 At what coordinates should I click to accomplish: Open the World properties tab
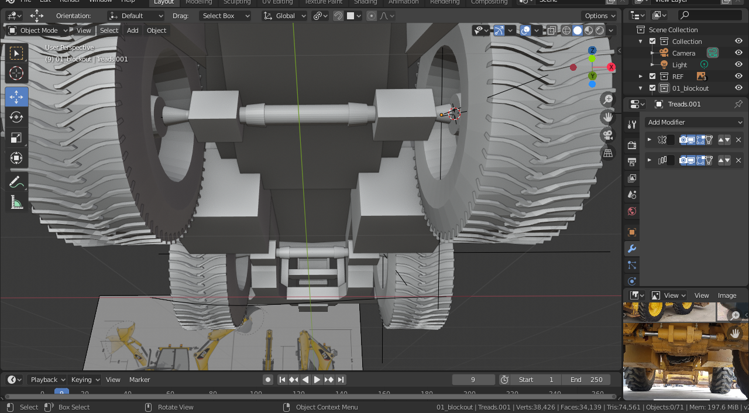631,211
